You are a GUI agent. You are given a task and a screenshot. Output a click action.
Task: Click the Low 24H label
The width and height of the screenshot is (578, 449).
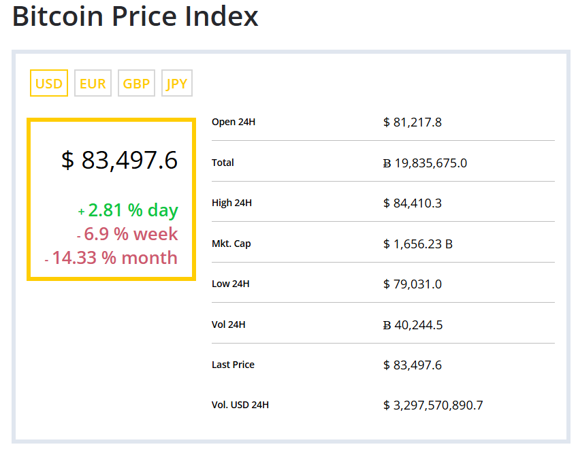click(230, 284)
